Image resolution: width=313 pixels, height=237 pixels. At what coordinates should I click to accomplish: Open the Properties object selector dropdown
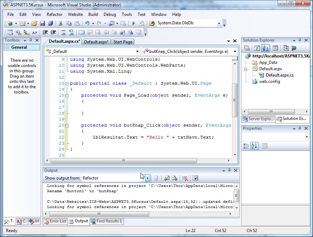tap(307, 137)
